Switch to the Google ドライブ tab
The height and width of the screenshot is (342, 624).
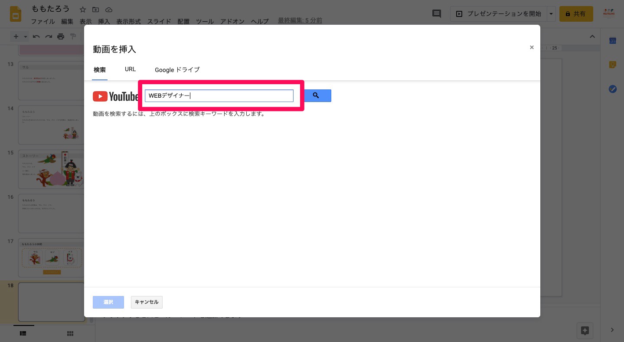tap(177, 69)
